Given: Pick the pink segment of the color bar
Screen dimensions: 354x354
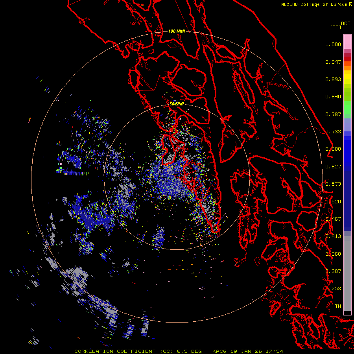Looking at the screenshot, I should click(347, 42).
